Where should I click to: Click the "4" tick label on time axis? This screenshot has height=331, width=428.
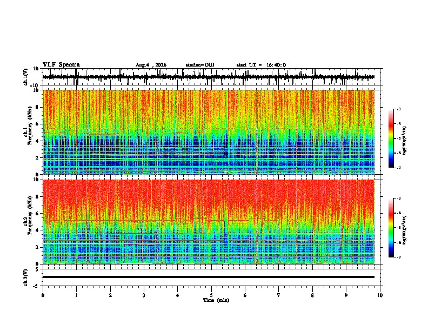click(178, 295)
